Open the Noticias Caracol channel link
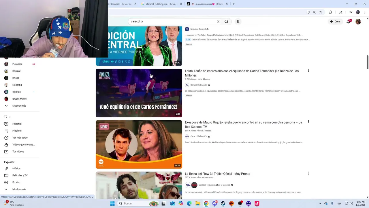 click(x=198, y=29)
